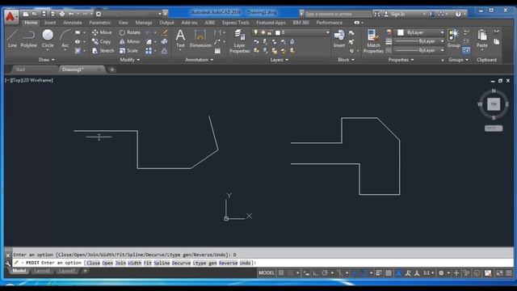Open the View ribbon tab

tap(124, 23)
